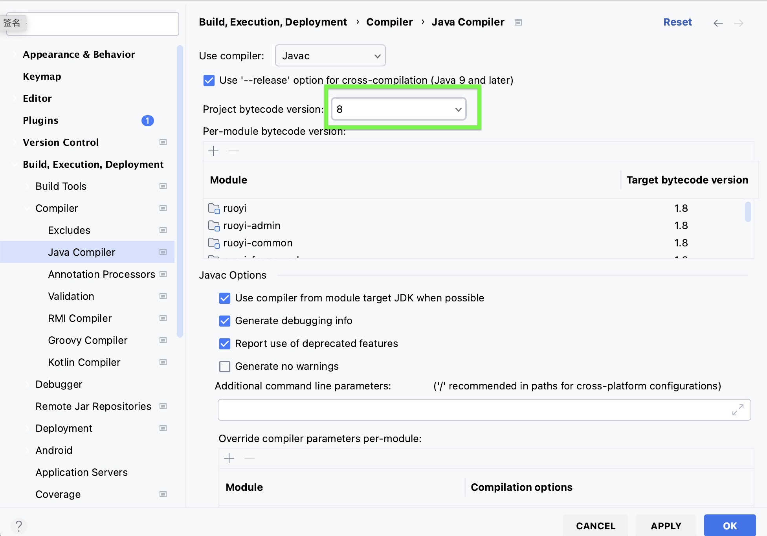Toggle the '--release' cross-compilation option
Screen dimensions: 767x536
click(209, 81)
